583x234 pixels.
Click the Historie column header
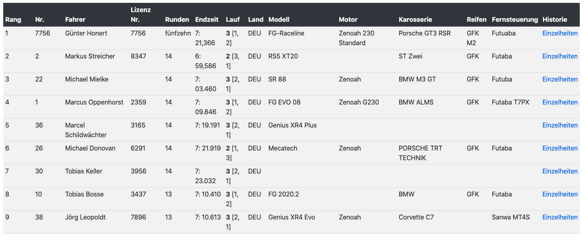555,20
